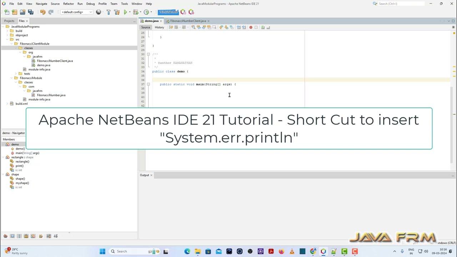Click Find Next Occurrence editor icon
457x257 pixels.
204,27
